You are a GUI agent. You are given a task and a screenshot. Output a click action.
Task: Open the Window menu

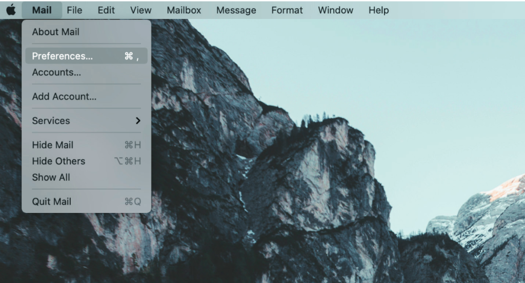point(335,10)
